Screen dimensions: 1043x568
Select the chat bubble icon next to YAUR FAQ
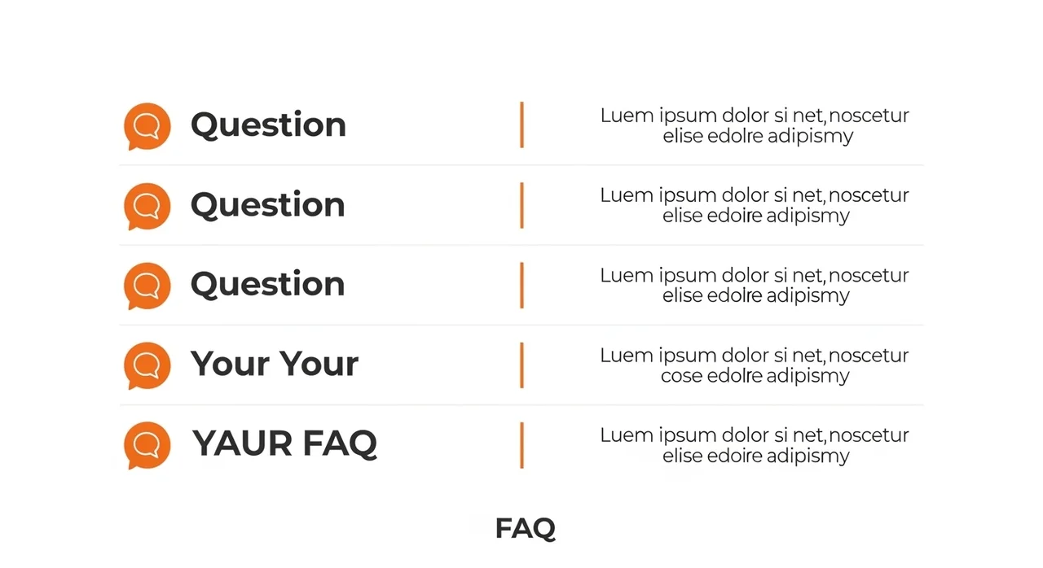pyautogui.click(x=147, y=445)
